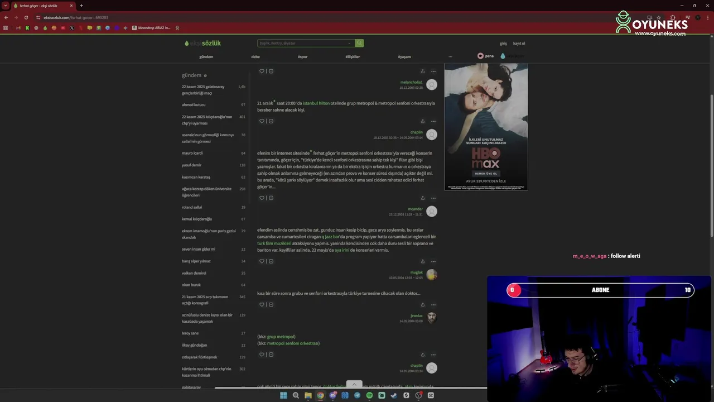Open the turk film muzikleri link

tap(274, 243)
